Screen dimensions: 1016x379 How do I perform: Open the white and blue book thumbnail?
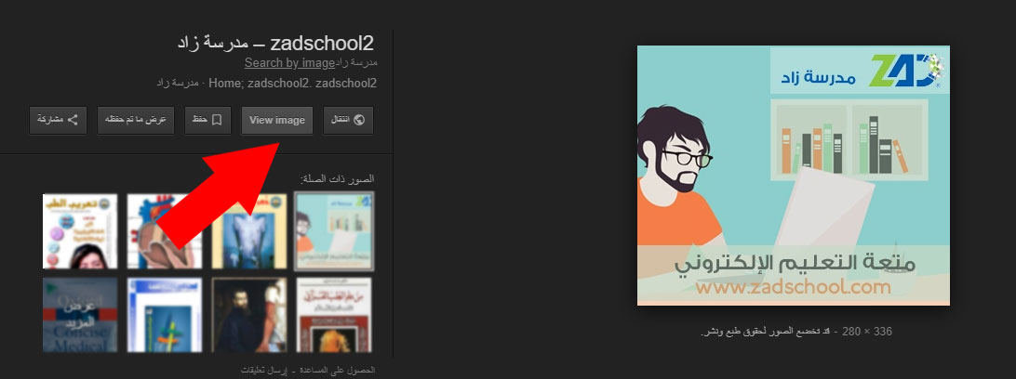[x=165, y=315]
